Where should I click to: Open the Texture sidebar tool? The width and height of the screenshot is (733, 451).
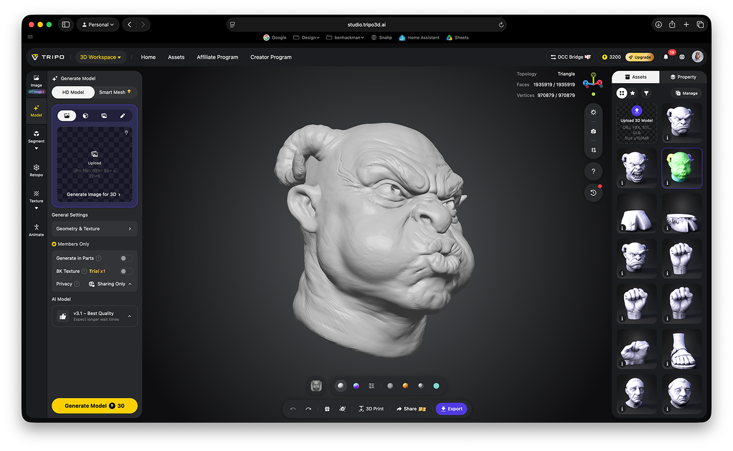(36, 196)
